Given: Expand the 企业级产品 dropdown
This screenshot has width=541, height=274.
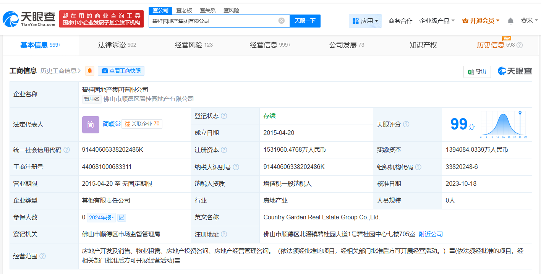Looking at the screenshot, I should pyautogui.click(x=437, y=21).
